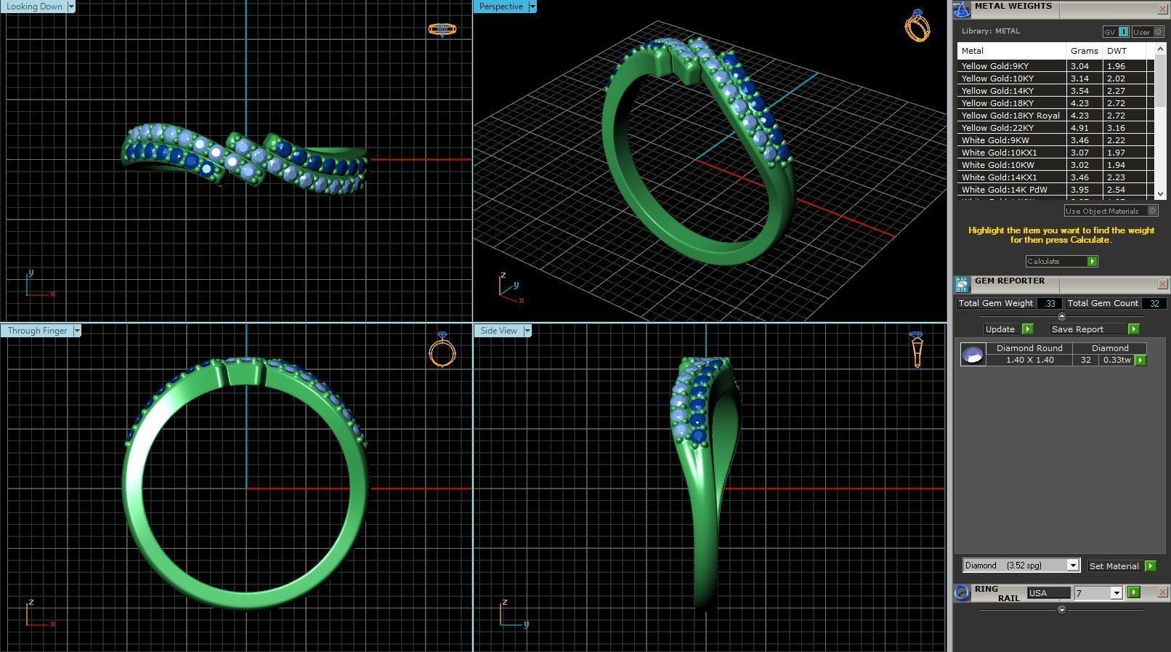The height and width of the screenshot is (652, 1171).
Task: Click the Ring Rail panel icon
Action: coord(962,592)
